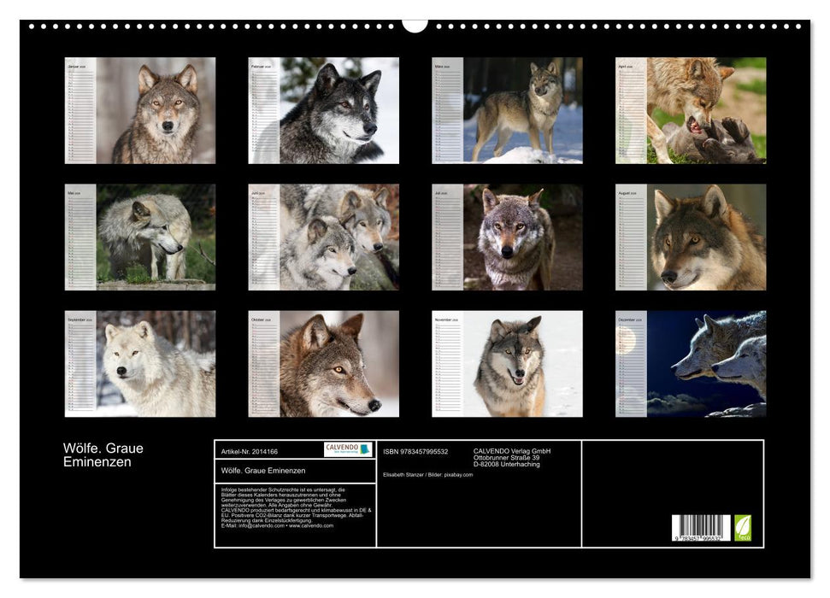830x598 pixels.
Task: Open the July wolf staring forward thumbnail
Action: (507, 237)
